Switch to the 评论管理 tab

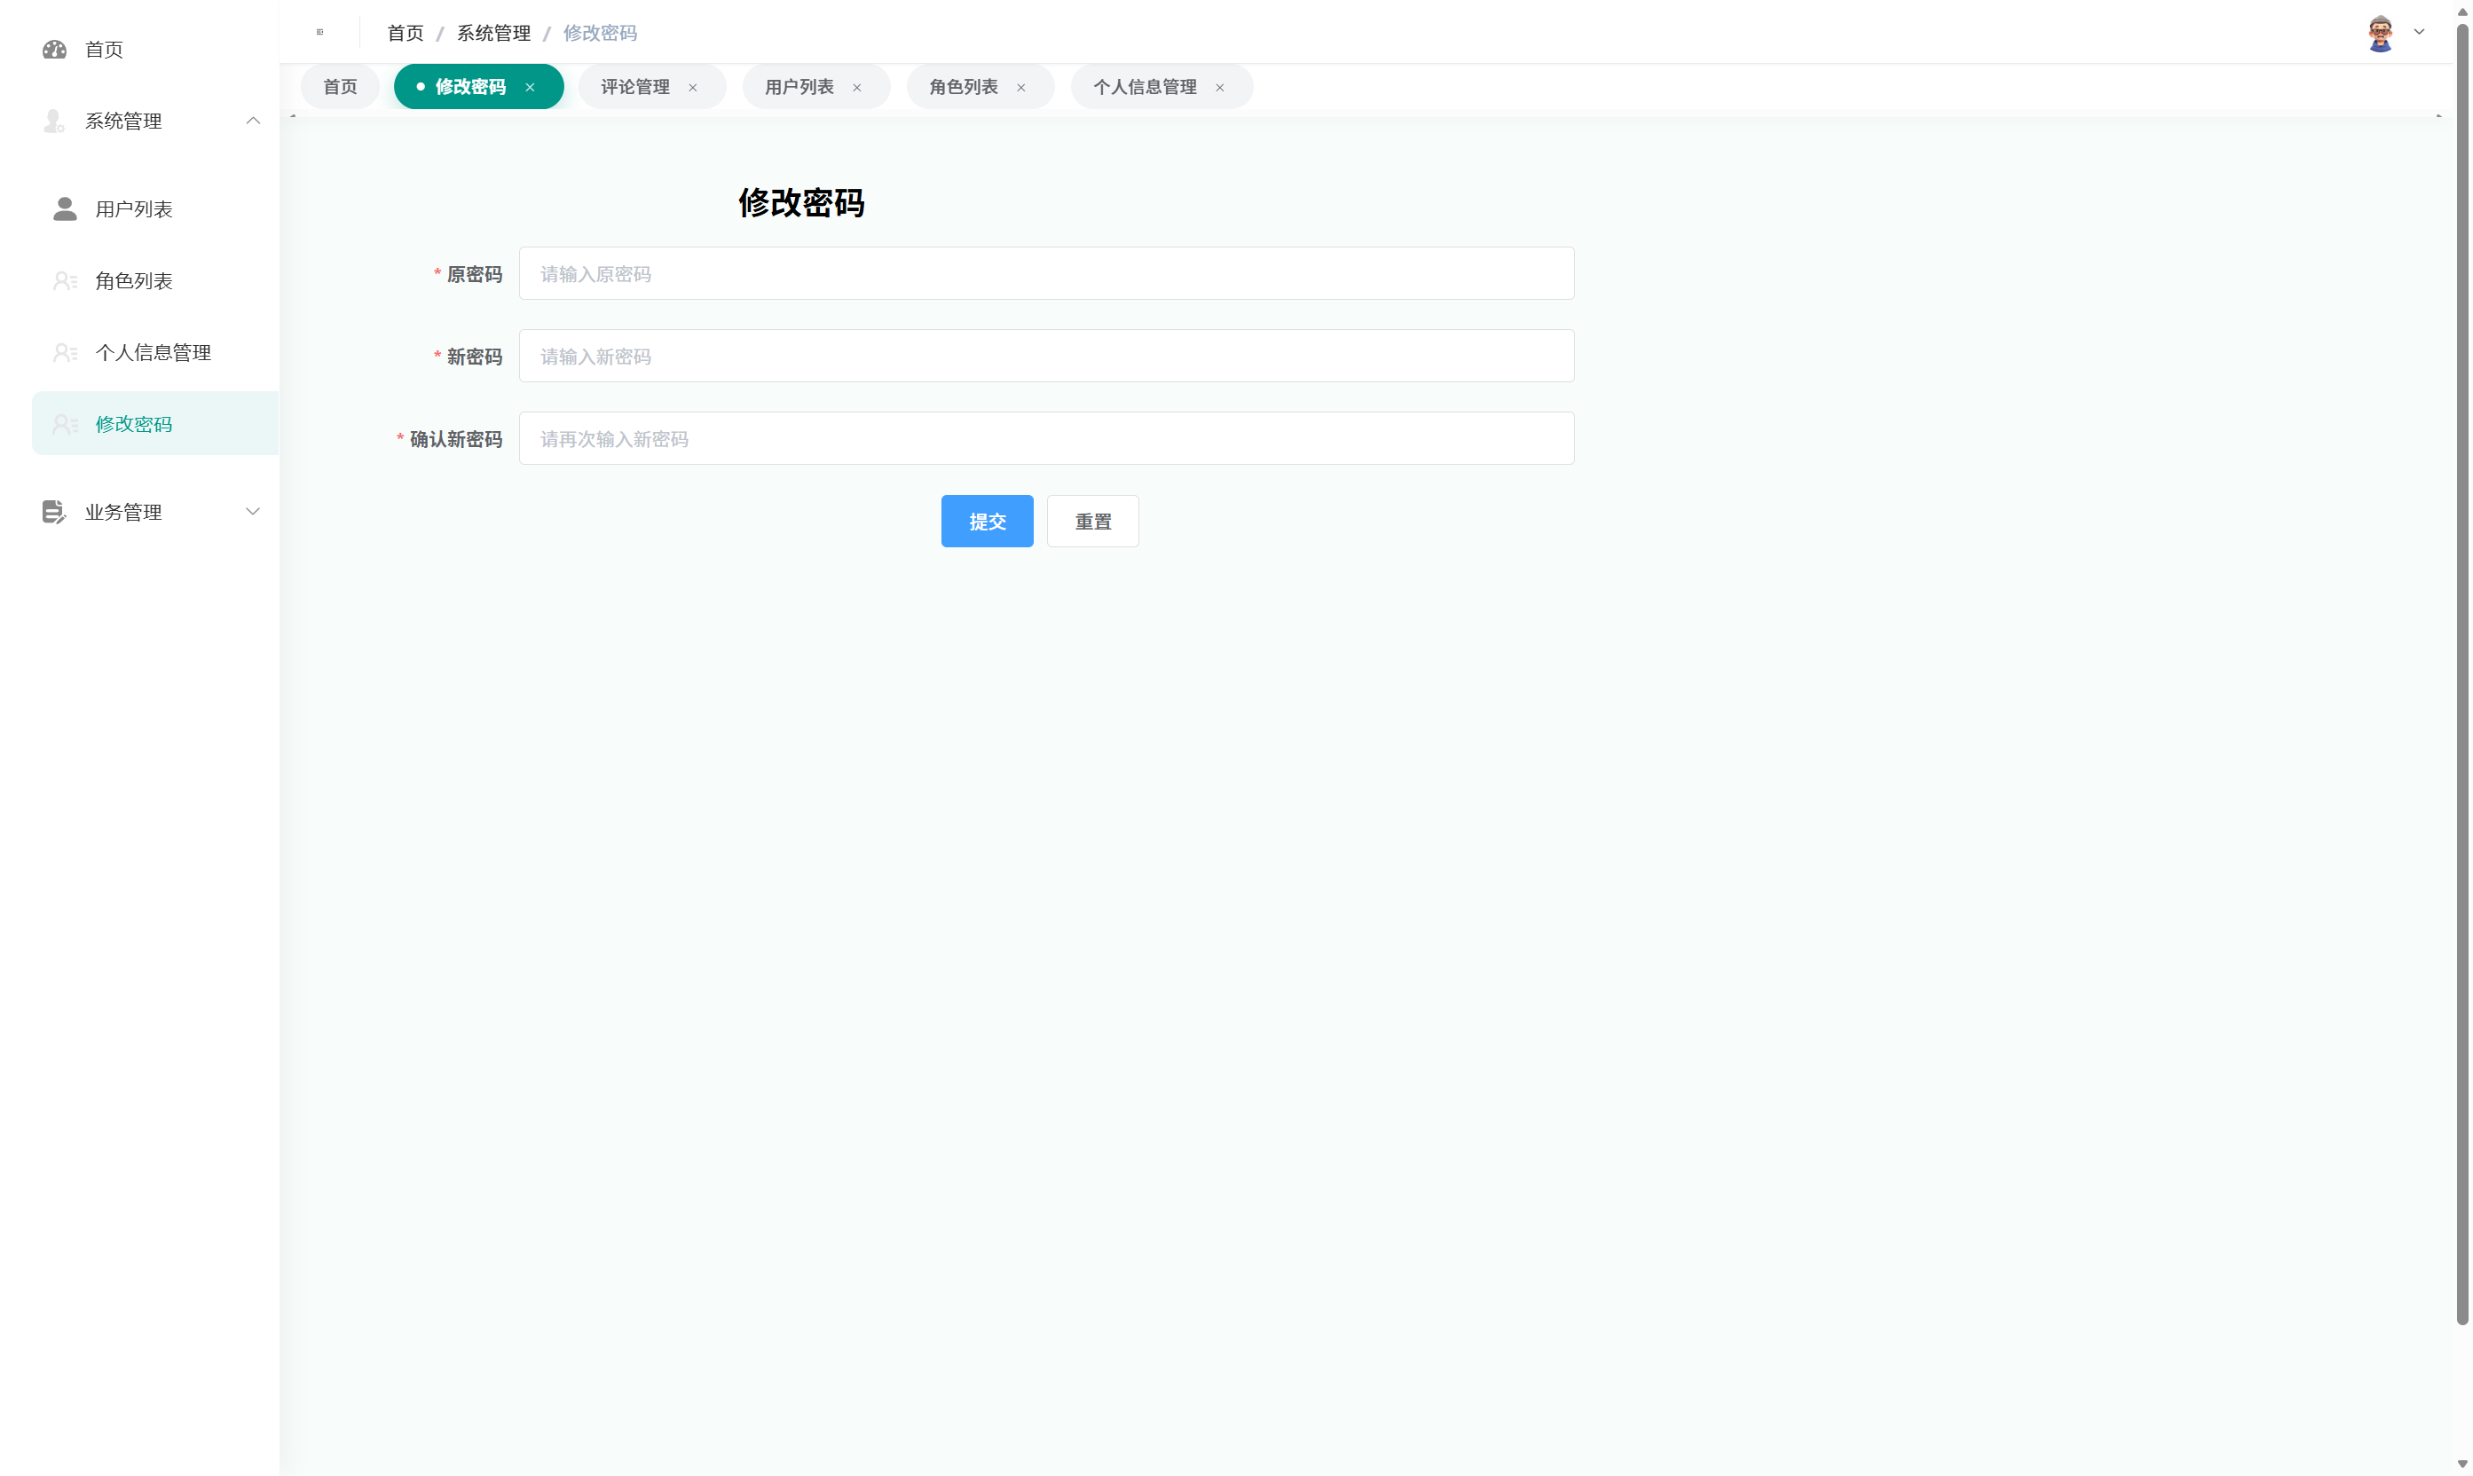click(634, 87)
